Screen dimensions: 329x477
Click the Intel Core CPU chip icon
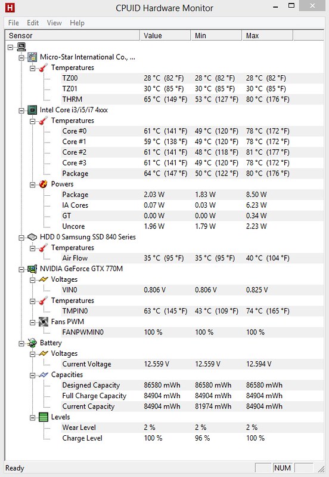pyautogui.click(x=32, y=110)
